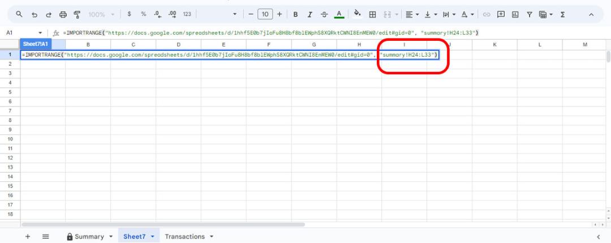611x243 pixels.
Task: Open the Sheet7 tab dropdown arrow
Action: [x=152, y=236]
